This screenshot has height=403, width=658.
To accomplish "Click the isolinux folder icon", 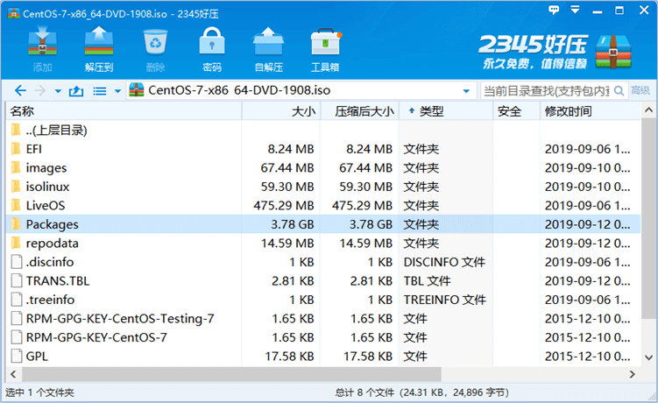I will 16,186.
